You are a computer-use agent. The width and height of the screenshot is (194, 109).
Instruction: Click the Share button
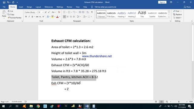[187, 7]
